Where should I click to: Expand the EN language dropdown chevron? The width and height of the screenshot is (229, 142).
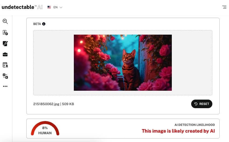(x=61, y=7)
